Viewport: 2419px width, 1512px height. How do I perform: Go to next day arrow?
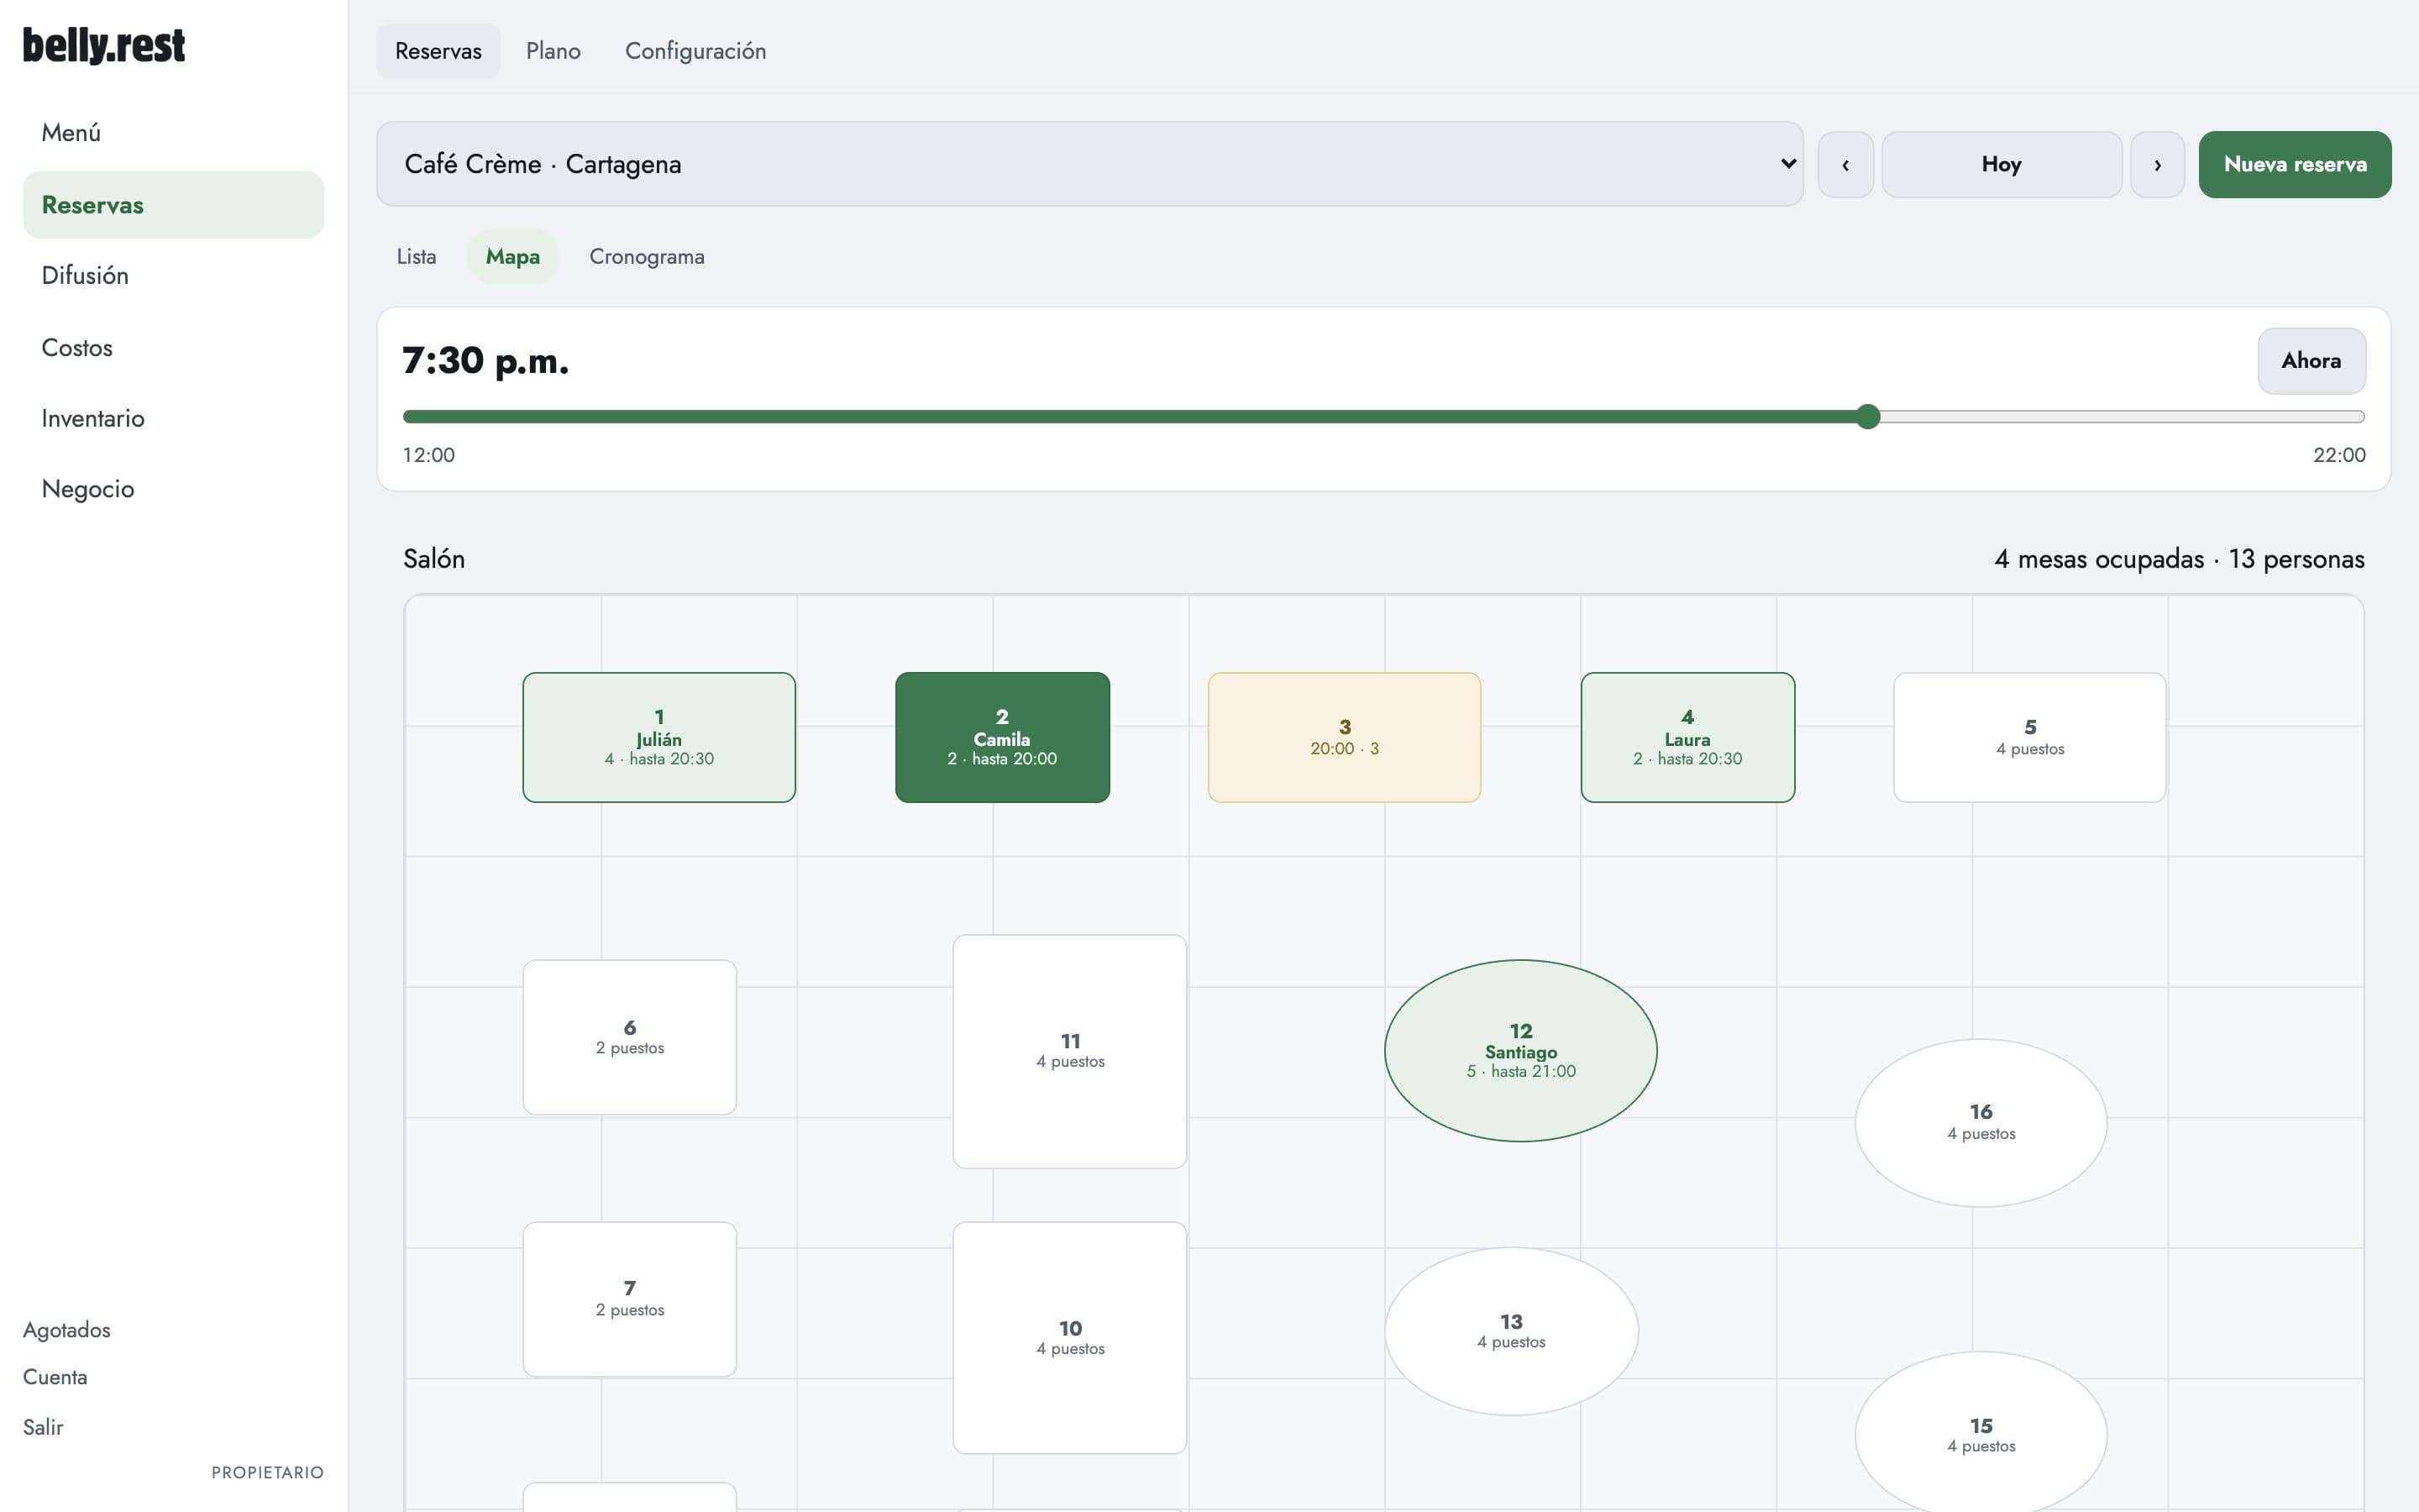[x=2157, y=164]
